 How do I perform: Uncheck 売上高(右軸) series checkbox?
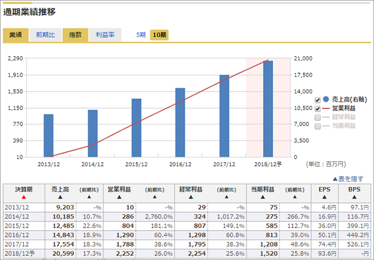coord(317,100)
